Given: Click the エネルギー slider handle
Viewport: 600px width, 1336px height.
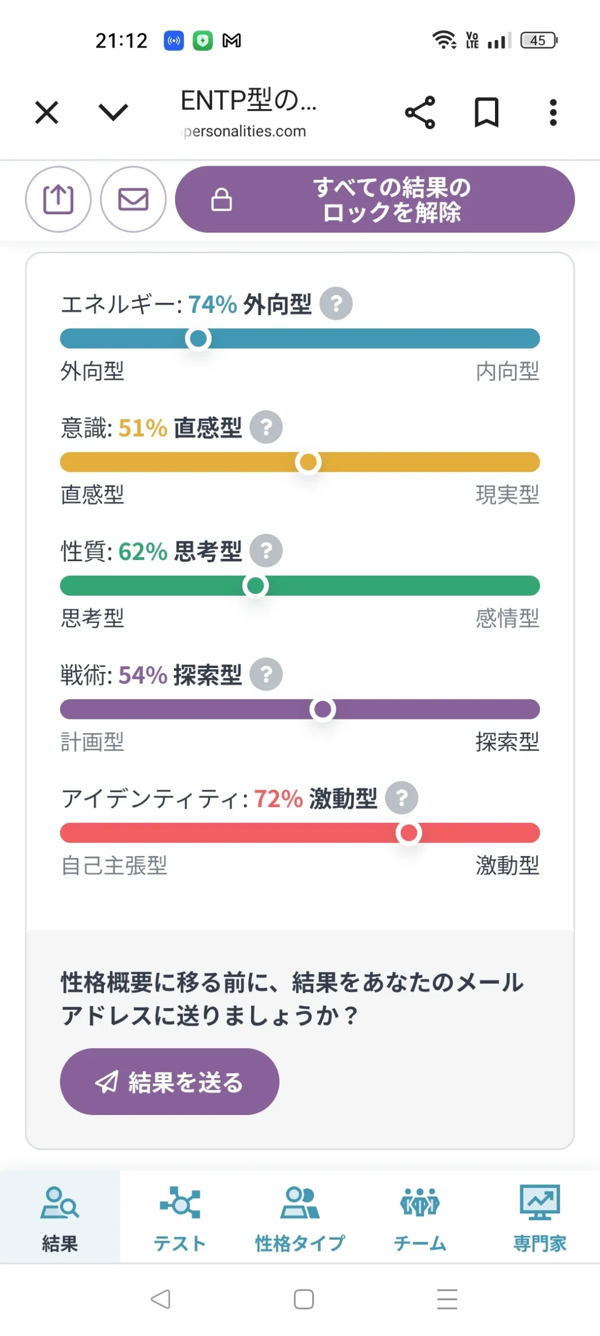Looking at the screenshot, I should [198, 339].
